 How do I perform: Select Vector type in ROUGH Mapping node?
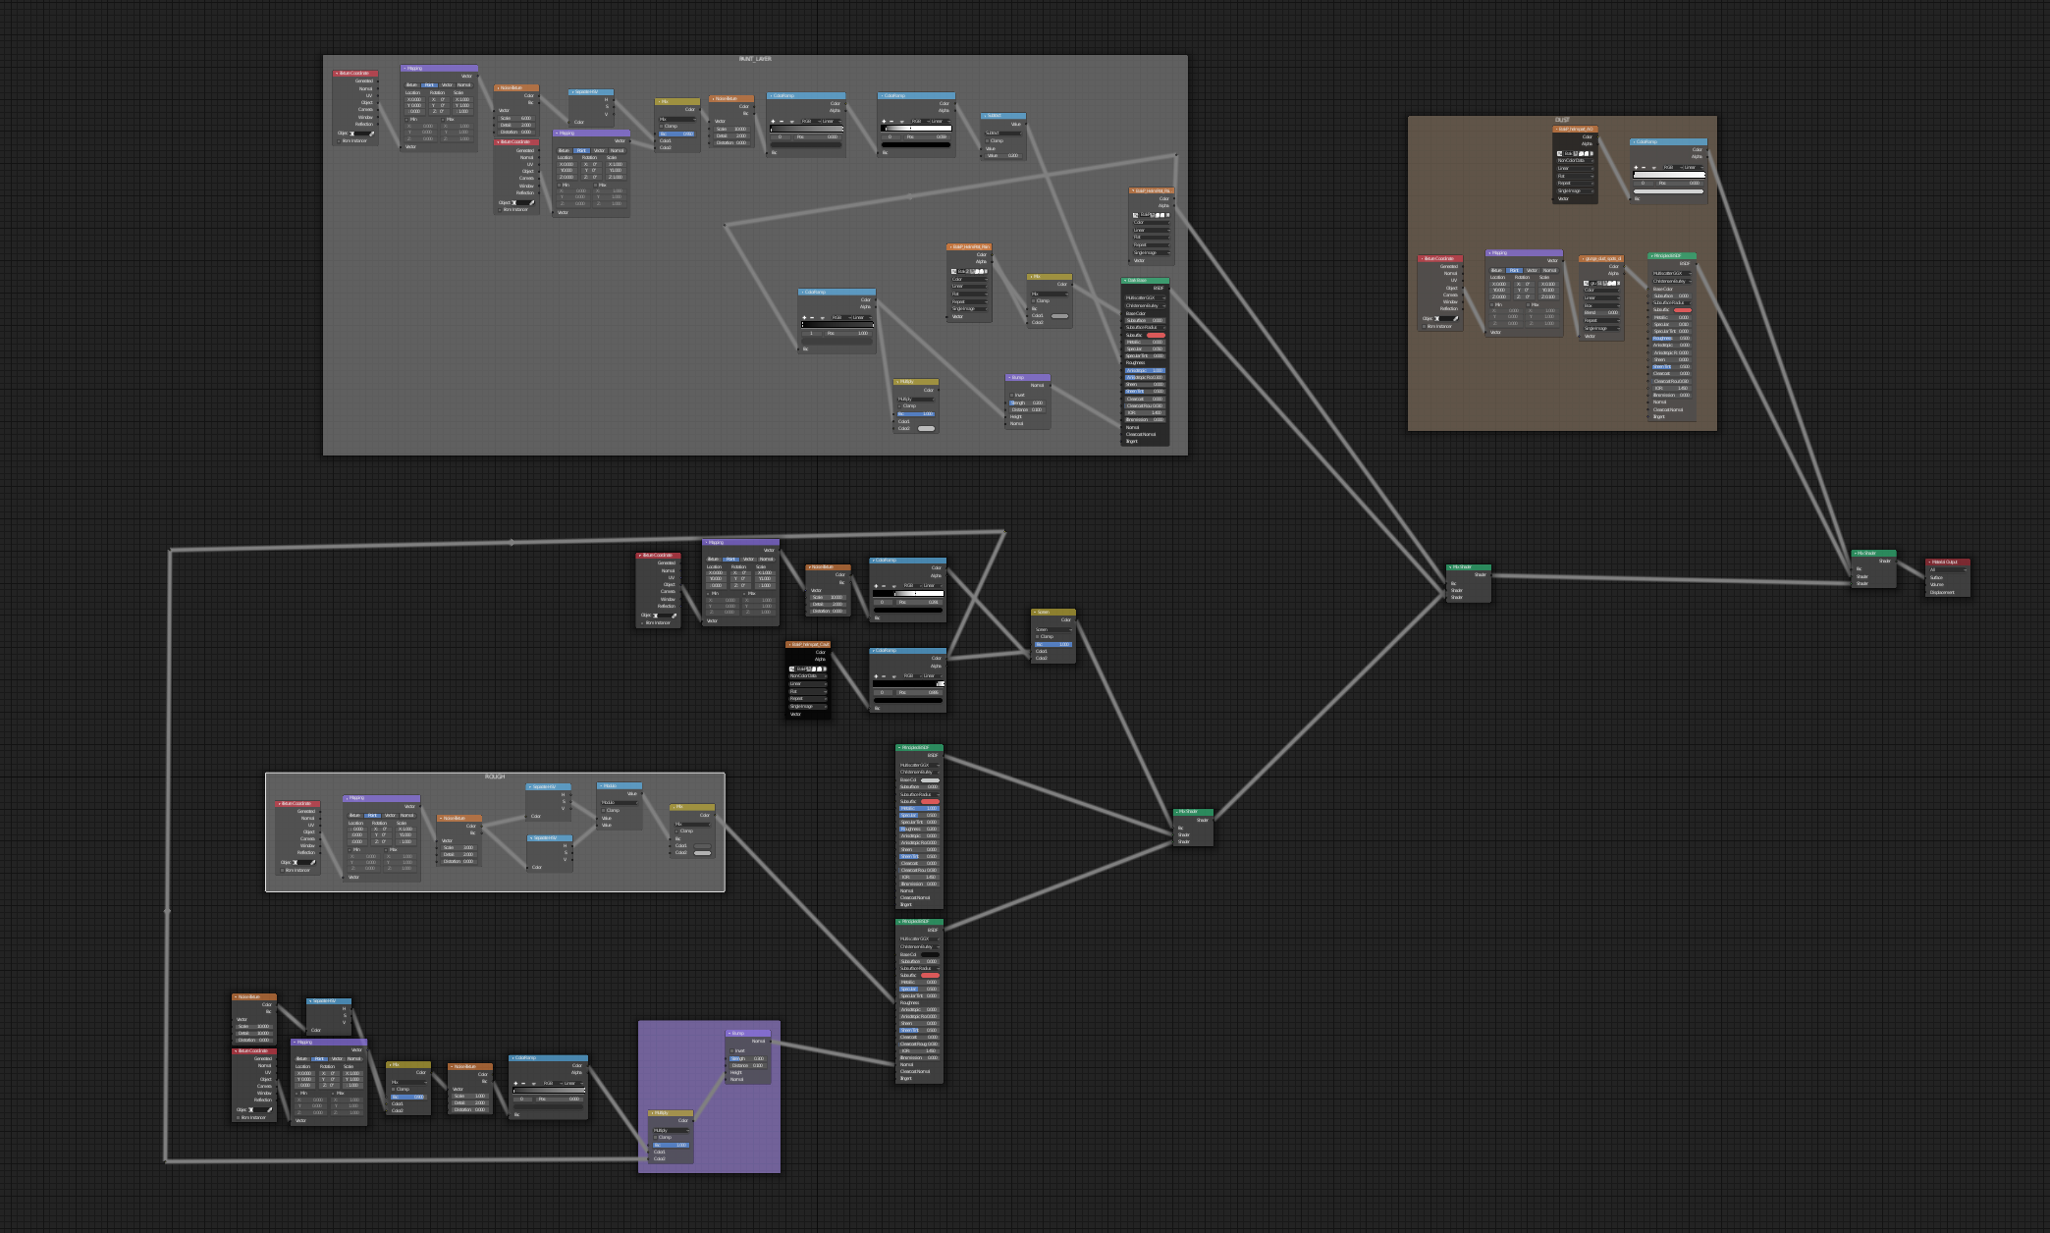click(390, 815)
